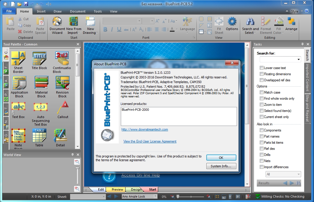Screen dimensions: 314x202
Task: Select Material Block tool
Action: click(41, 87)
